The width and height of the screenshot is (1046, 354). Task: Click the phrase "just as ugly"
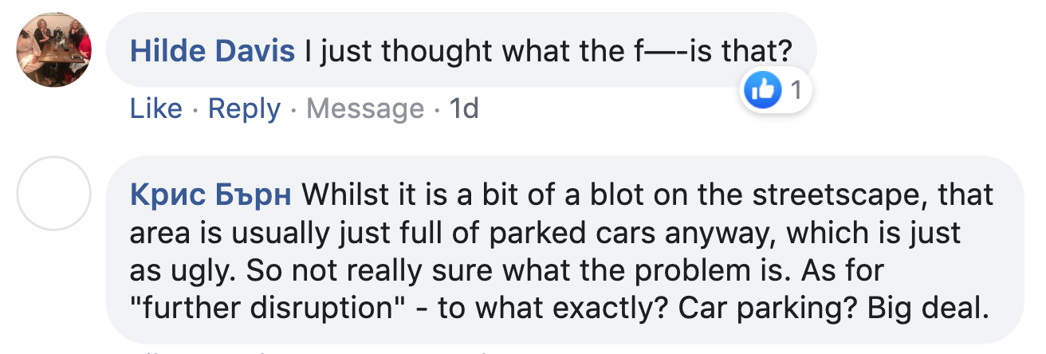[x=545, y=252]
